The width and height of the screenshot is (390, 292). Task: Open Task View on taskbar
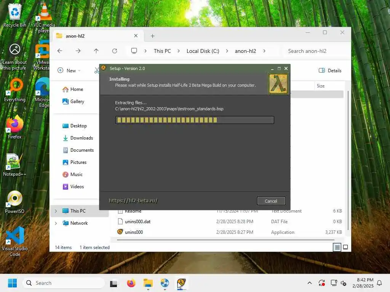click(x=113, y=283)
